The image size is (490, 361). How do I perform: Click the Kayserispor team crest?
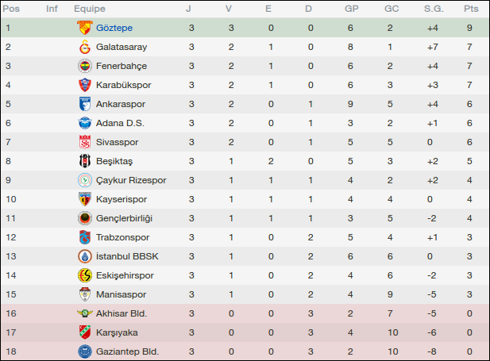(84, 199)
